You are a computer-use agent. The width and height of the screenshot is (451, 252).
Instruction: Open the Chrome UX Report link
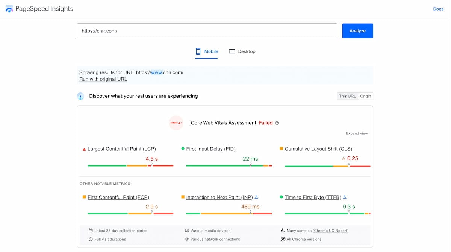330,231
